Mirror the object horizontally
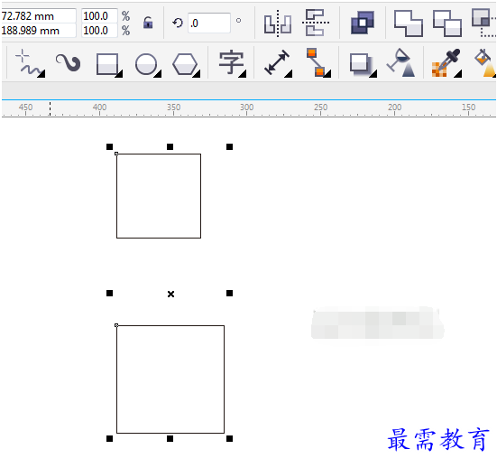Screen dimensions: 497x468 tap(278, 23)
